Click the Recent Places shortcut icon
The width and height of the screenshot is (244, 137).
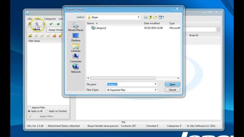(x=75, y=25)
